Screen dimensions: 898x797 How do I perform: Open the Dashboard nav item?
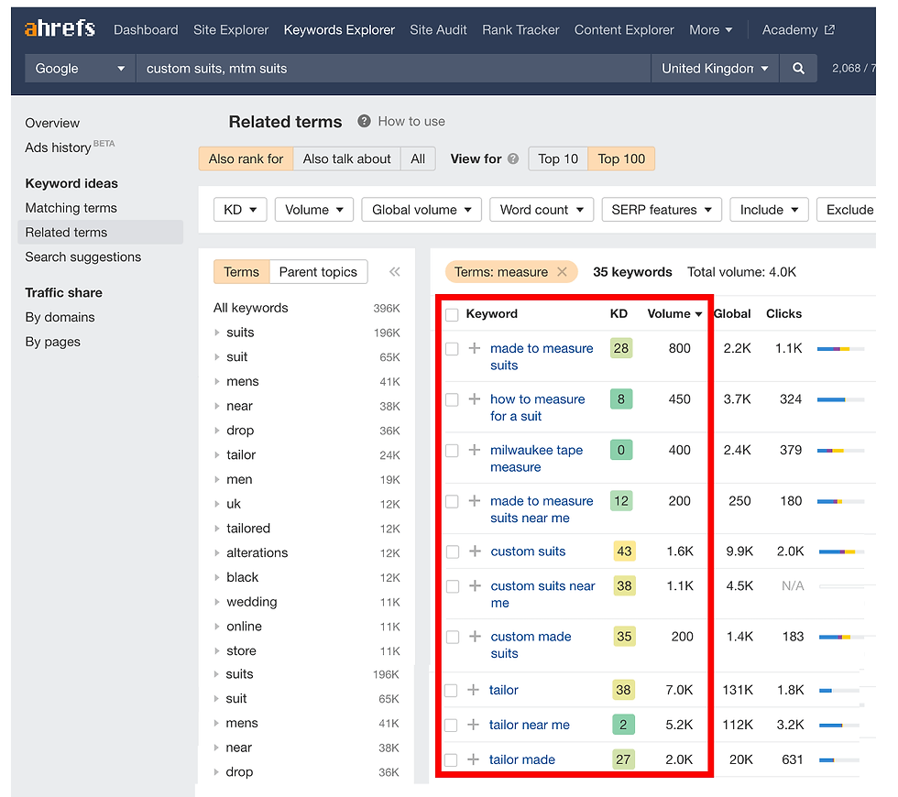146,29
